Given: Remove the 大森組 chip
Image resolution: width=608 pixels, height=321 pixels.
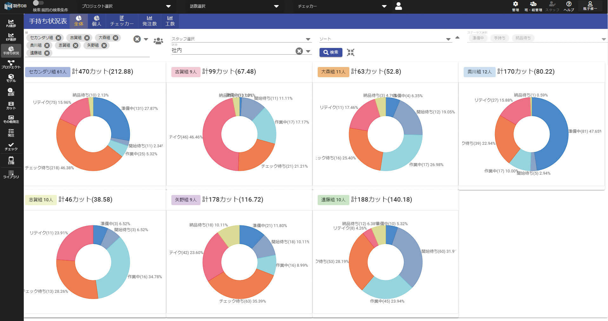Looking at the screenshot, I should [116, 38].
